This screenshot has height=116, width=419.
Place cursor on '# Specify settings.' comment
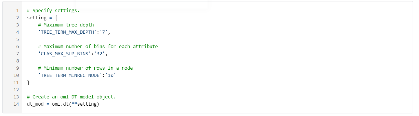pyautogui.click(x=53, y=11)
